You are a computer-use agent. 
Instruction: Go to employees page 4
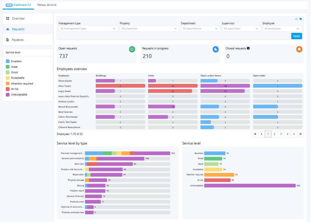click(287, 134)
